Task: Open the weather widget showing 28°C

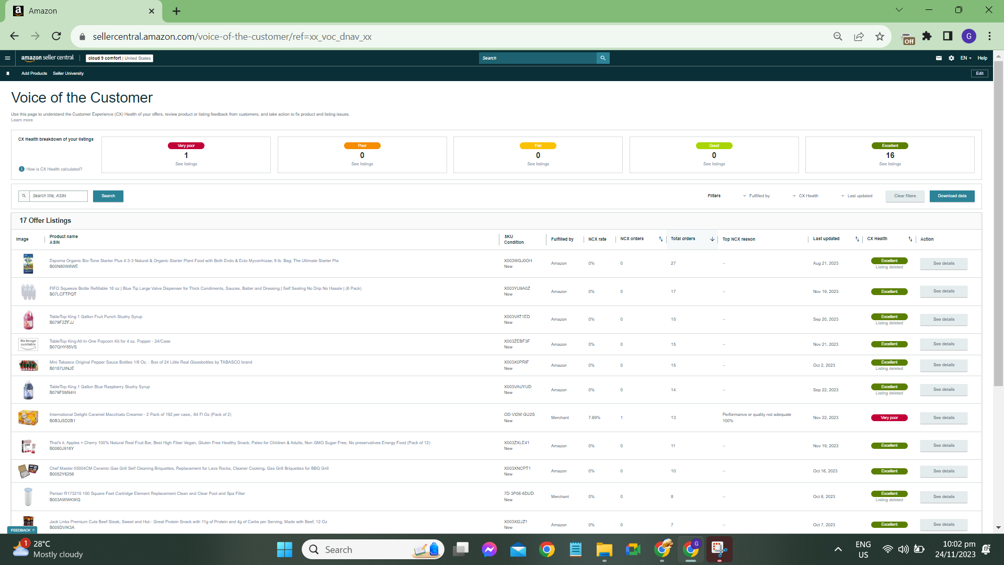Action: coord(47,549)
